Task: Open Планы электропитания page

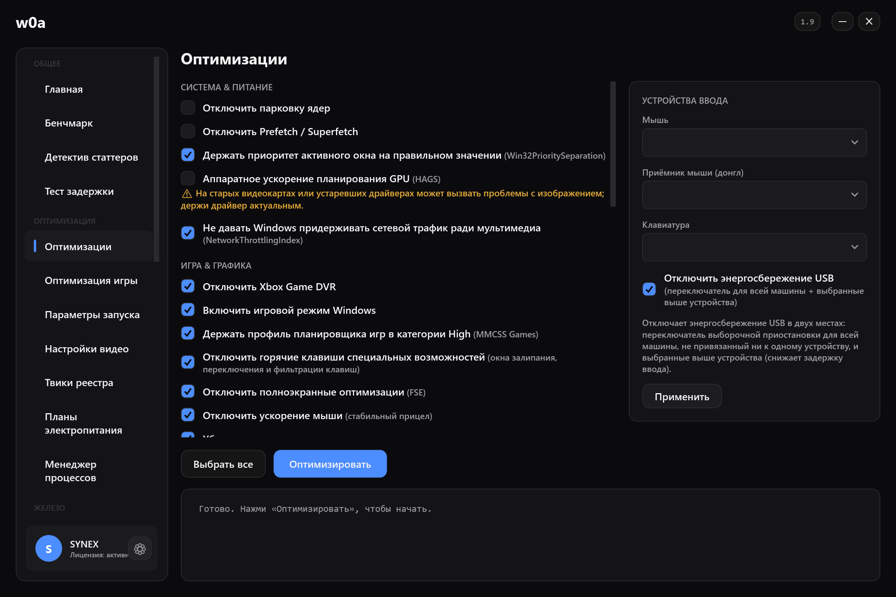Action: pyautogui.click(x=89, y=423)
